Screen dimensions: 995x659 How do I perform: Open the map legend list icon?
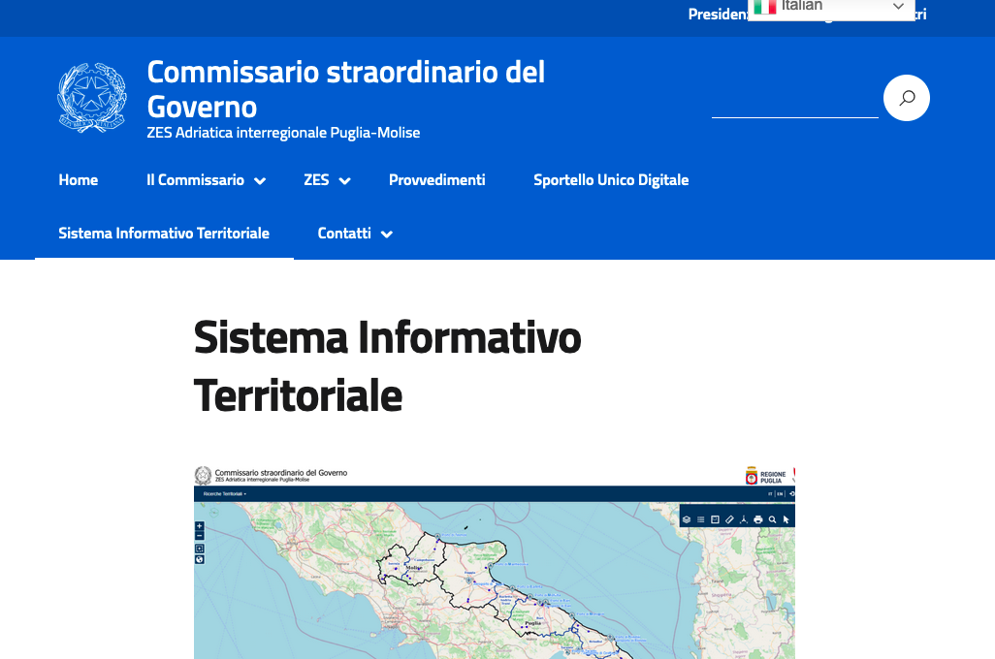(x=700, y=519)
